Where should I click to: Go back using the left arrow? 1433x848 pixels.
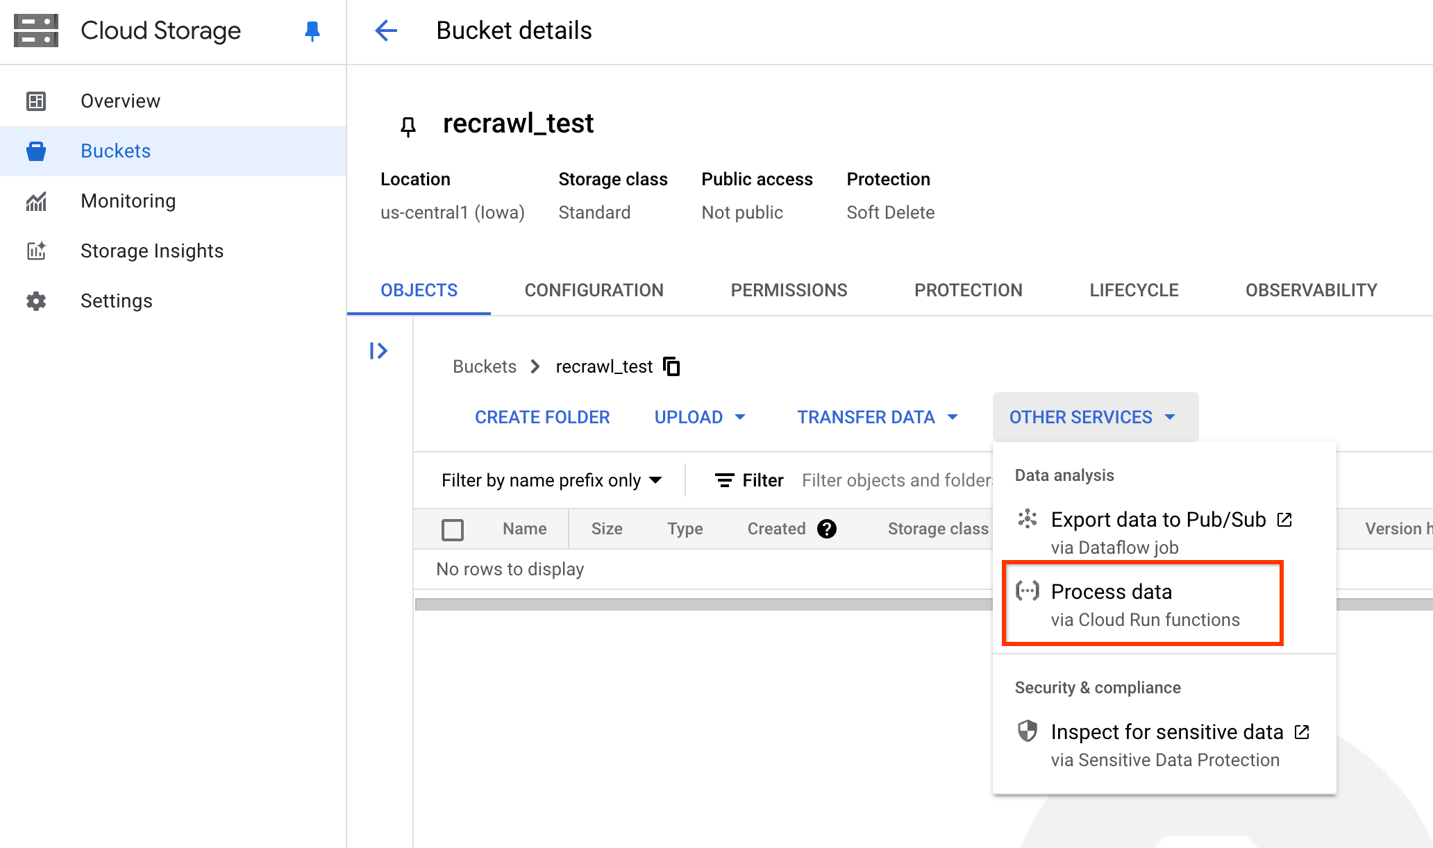click(x=386, y=31)
